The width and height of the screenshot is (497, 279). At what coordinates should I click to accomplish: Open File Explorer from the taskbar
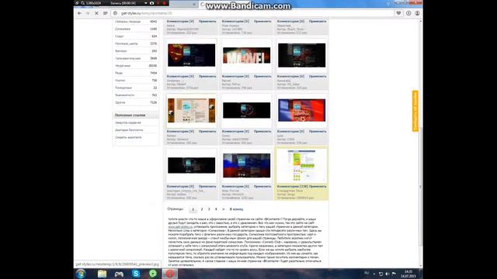(102, 274)
